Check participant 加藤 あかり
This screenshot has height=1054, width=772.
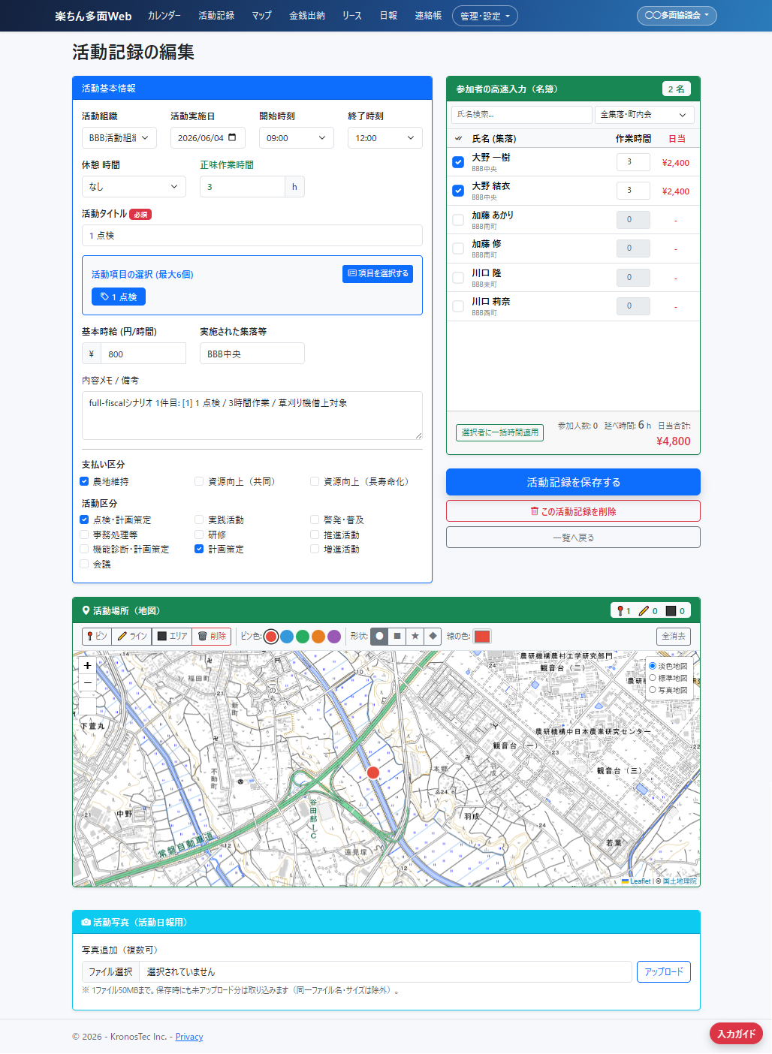[x=458, y=220]
